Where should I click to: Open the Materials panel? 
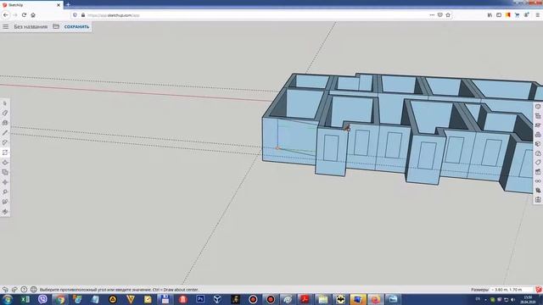click(538, 144)
